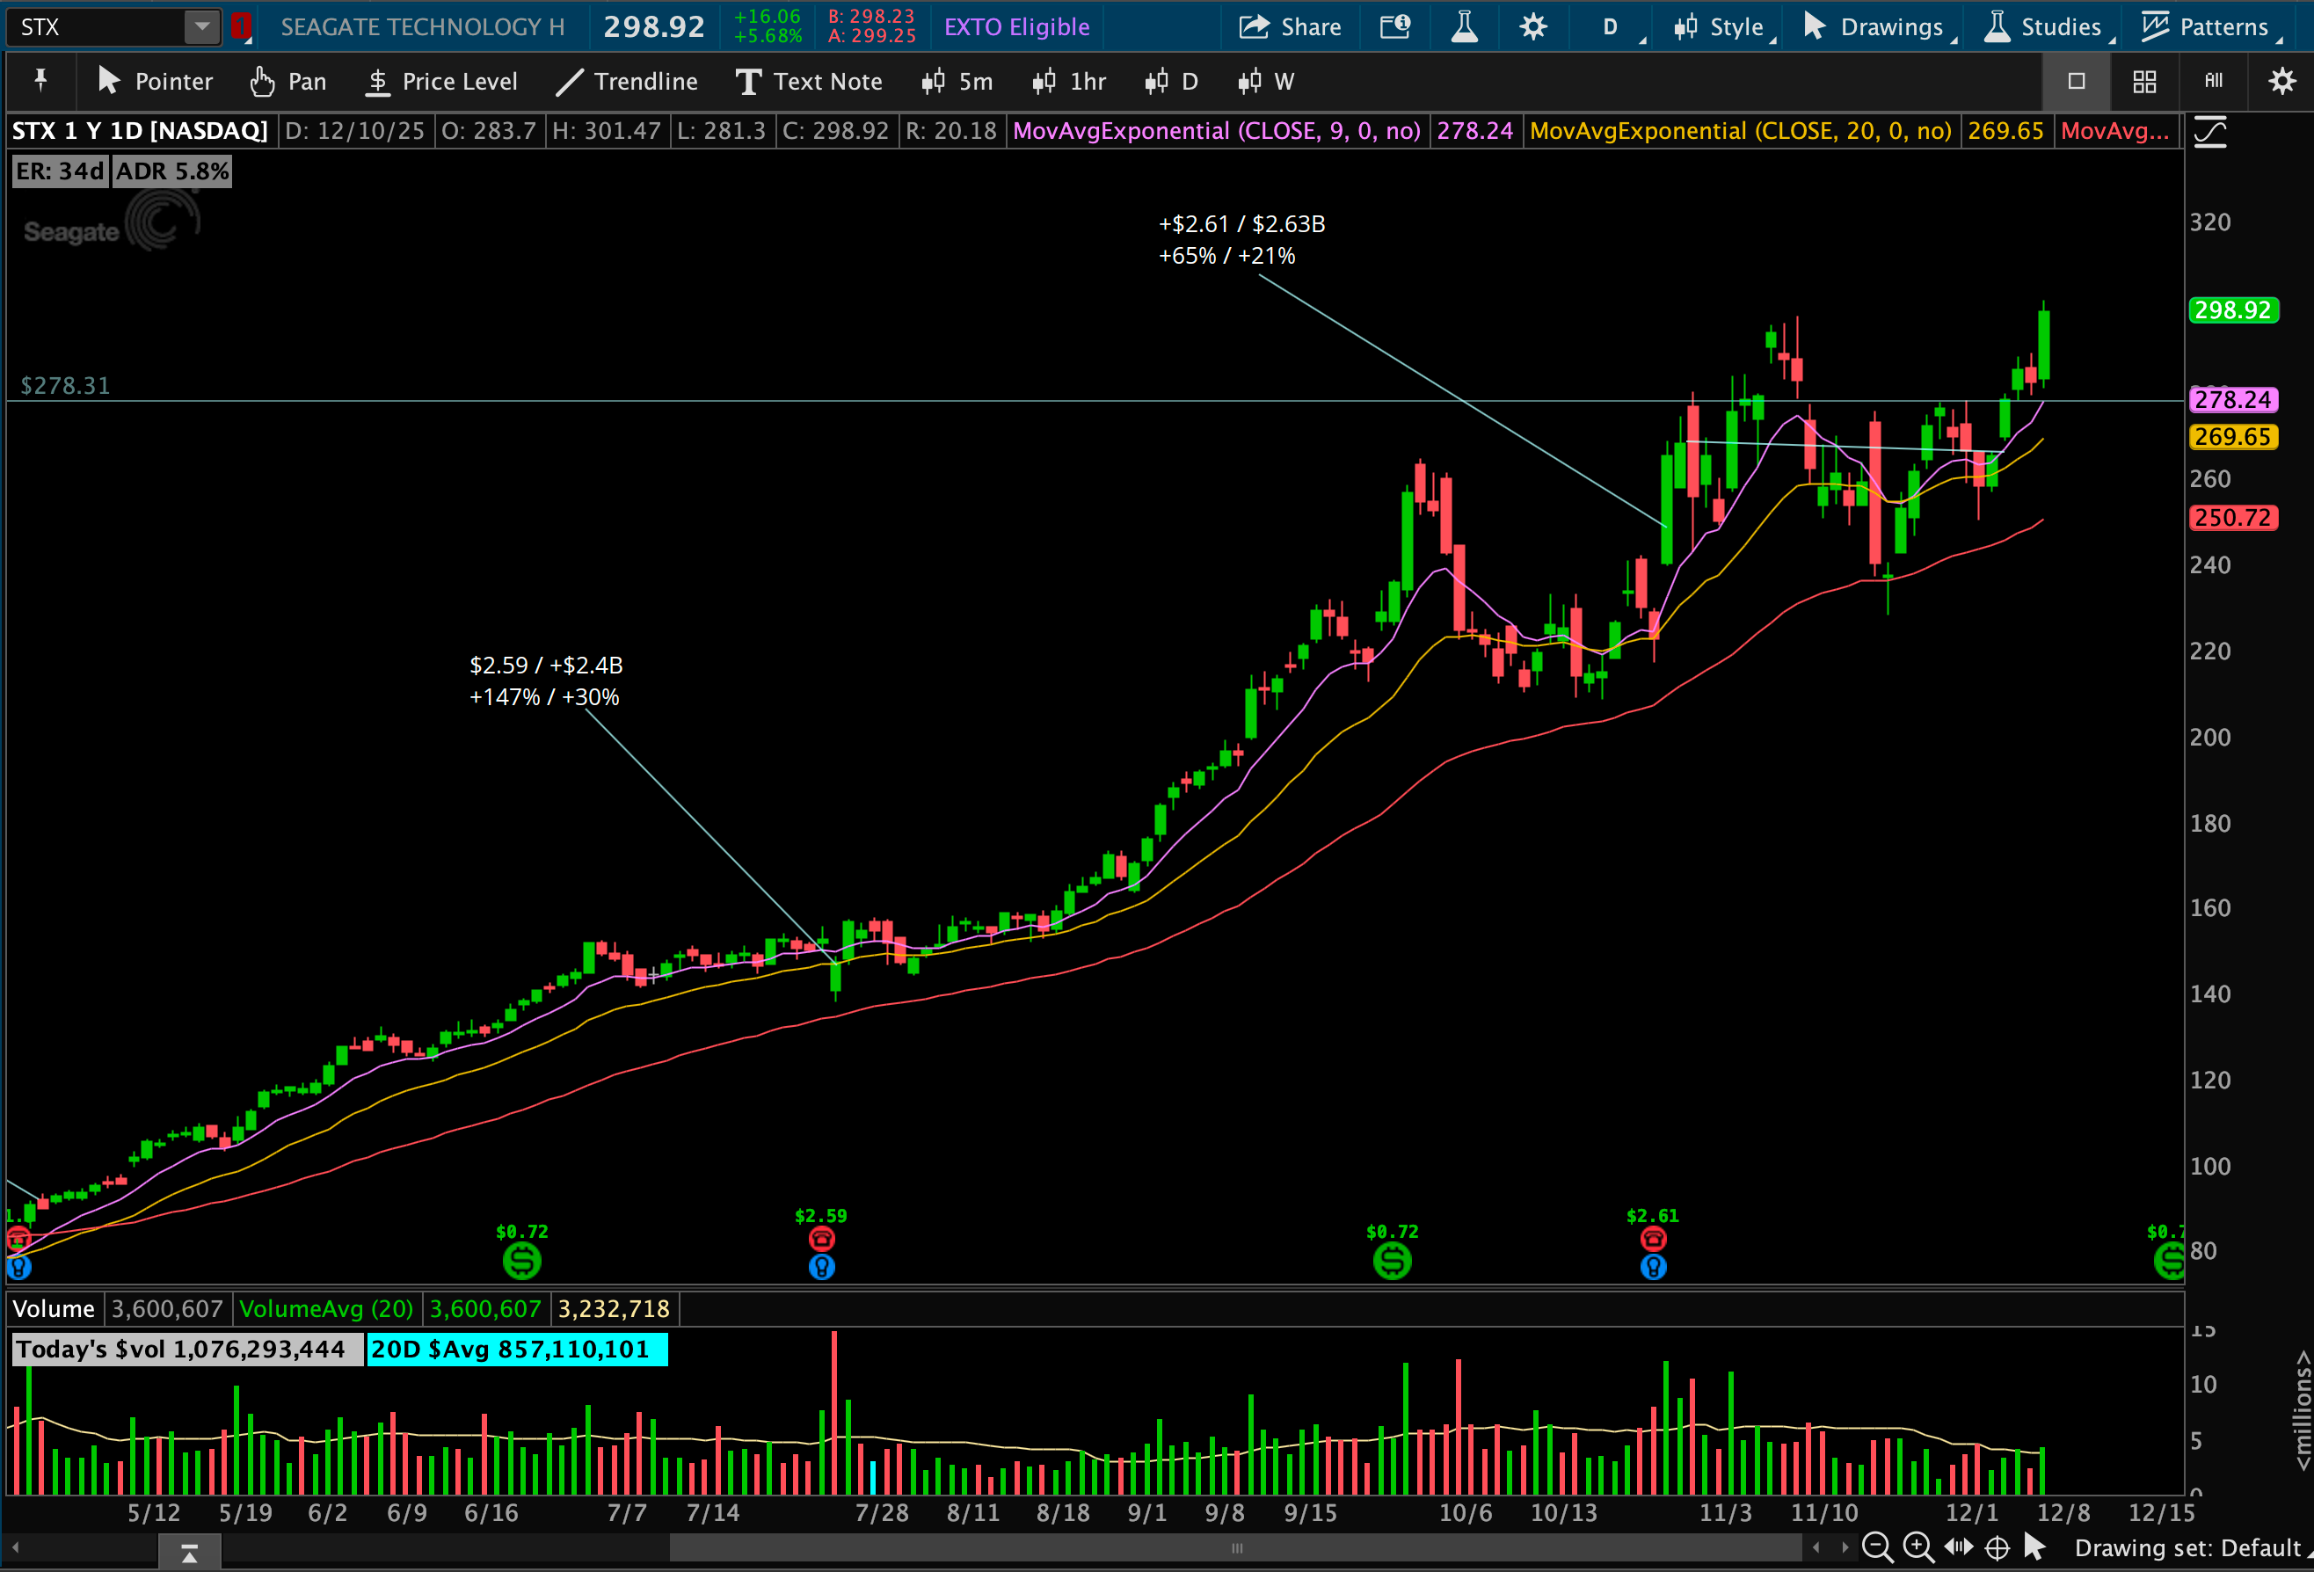Open the Drawing set Default selector
The height and width of the screenshot is (1572, 2314).
(x=2188, y=1547)
